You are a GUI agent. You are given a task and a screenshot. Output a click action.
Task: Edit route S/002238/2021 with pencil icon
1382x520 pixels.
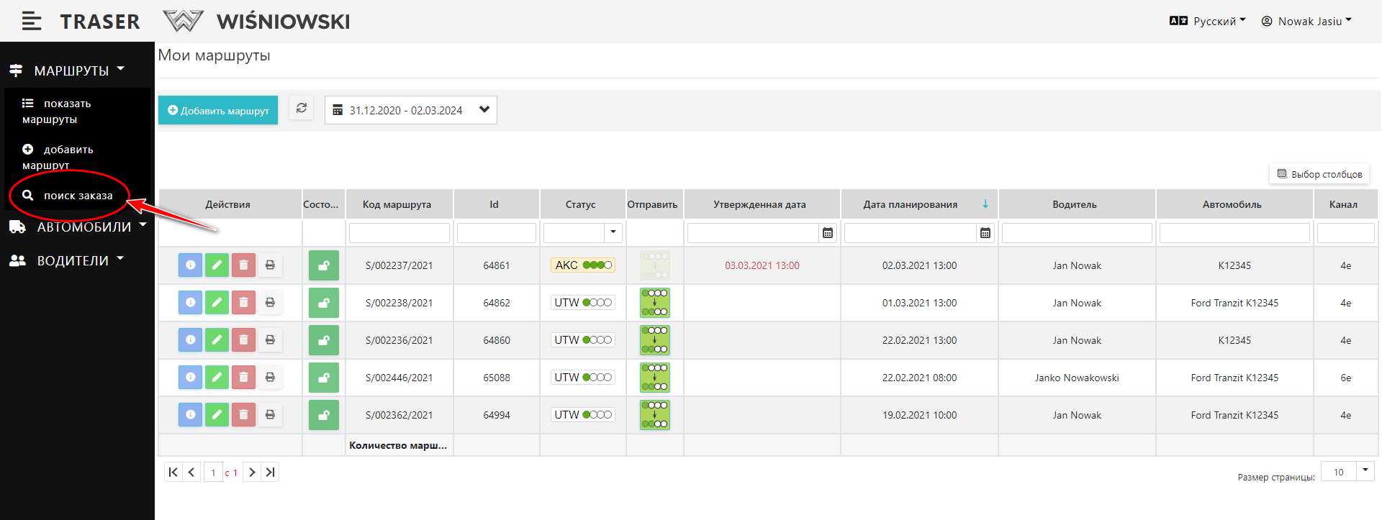(x=217, y=303)
